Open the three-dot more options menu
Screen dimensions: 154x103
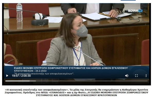[146, 76]
